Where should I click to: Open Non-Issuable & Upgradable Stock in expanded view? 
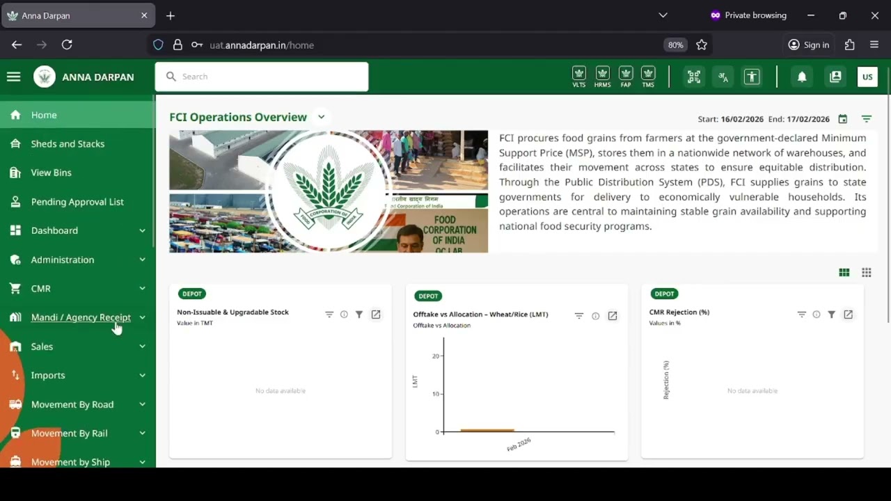(x=376, y=315)
